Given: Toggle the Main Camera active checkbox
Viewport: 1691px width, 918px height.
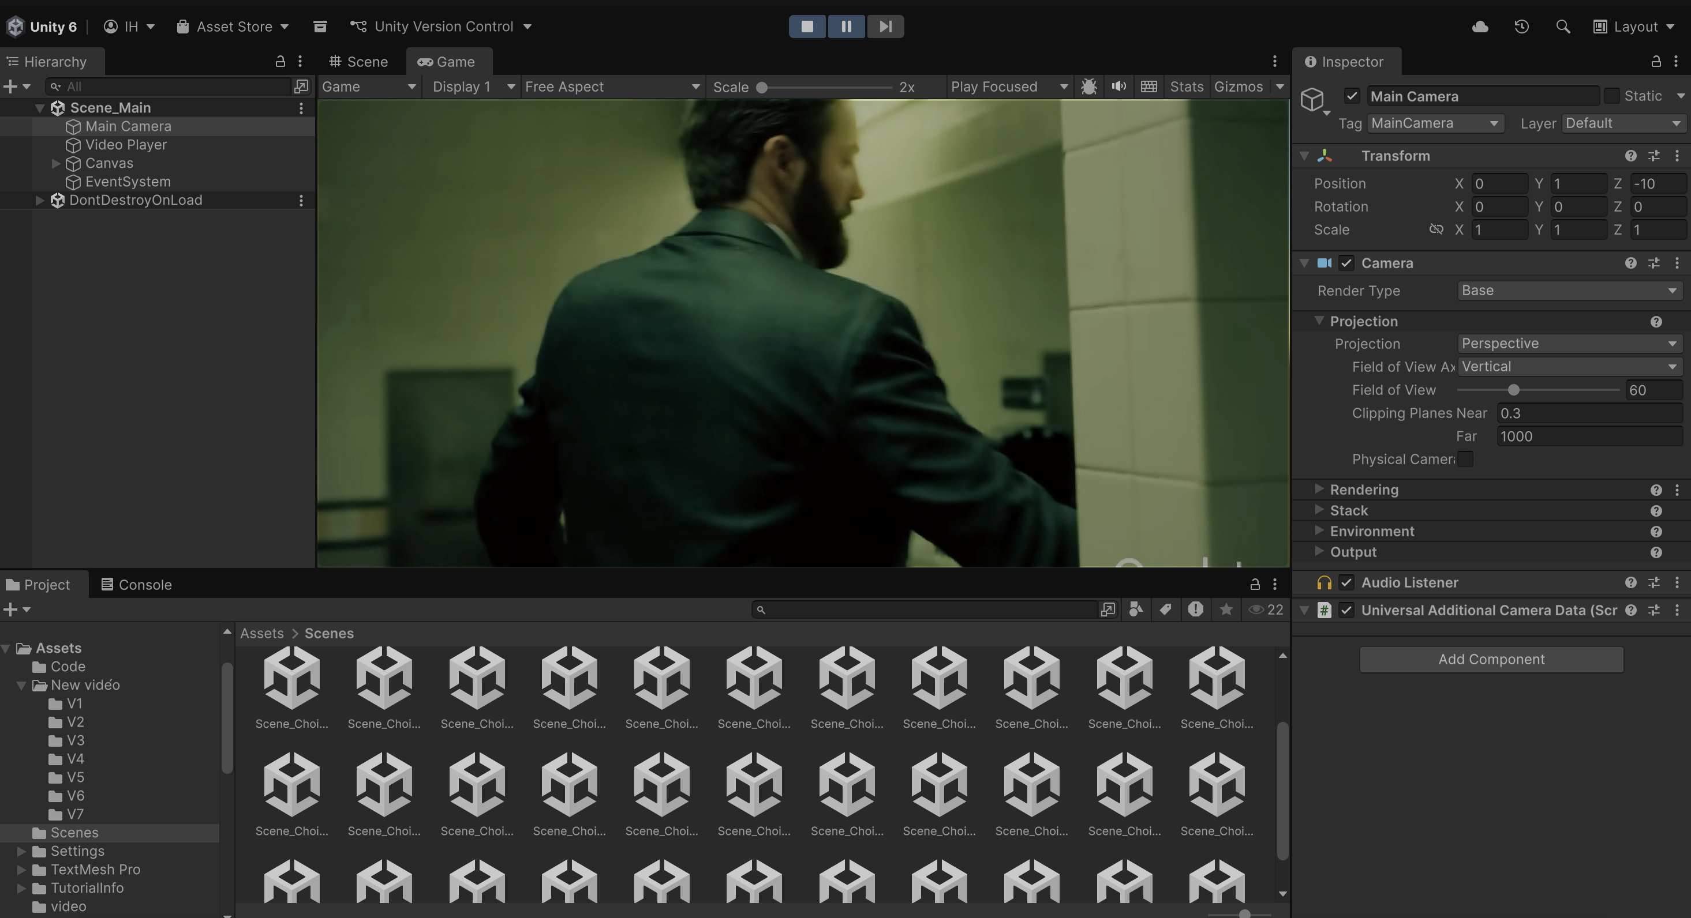Looking at the screenshot, I should [1352, 96].
